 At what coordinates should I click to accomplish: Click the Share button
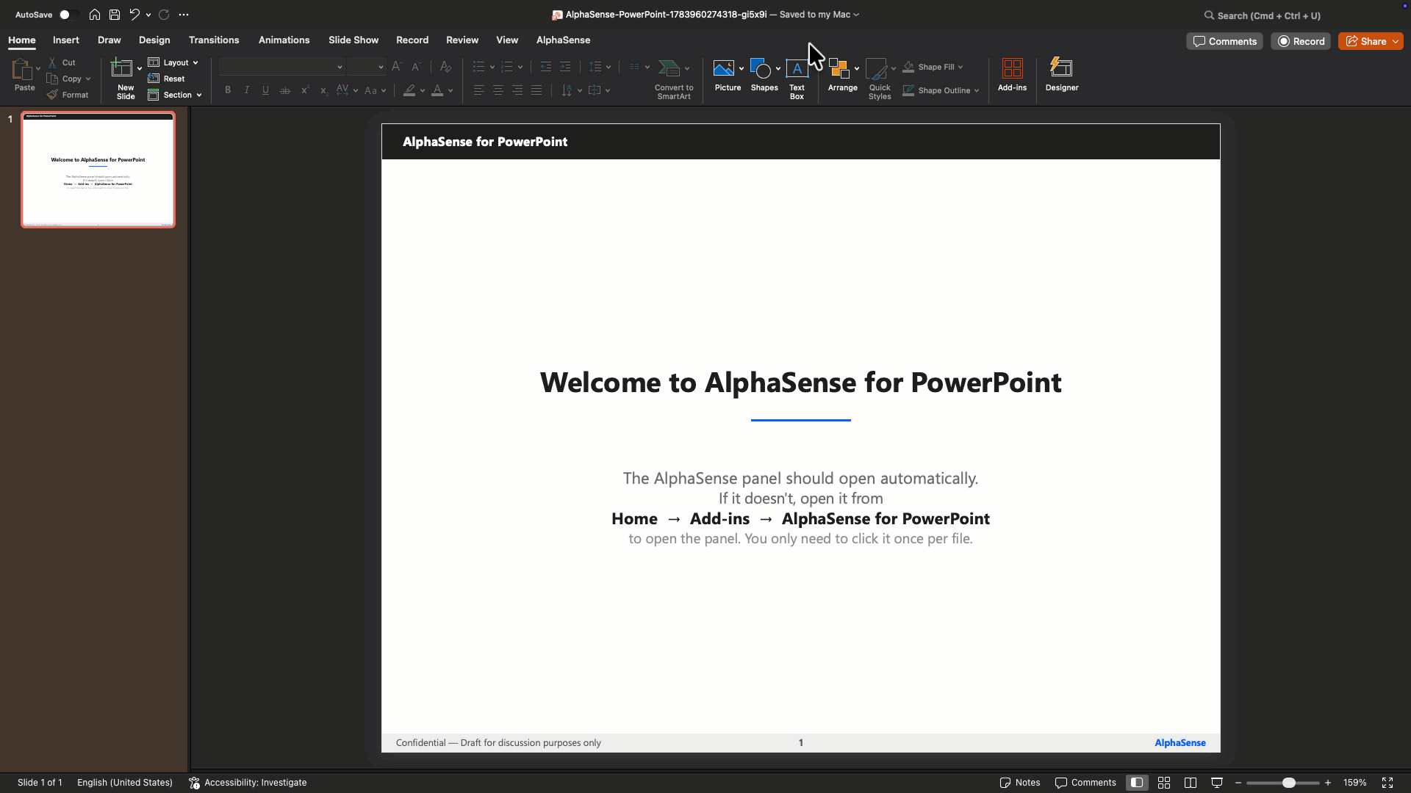click(x=1365, y=42)
